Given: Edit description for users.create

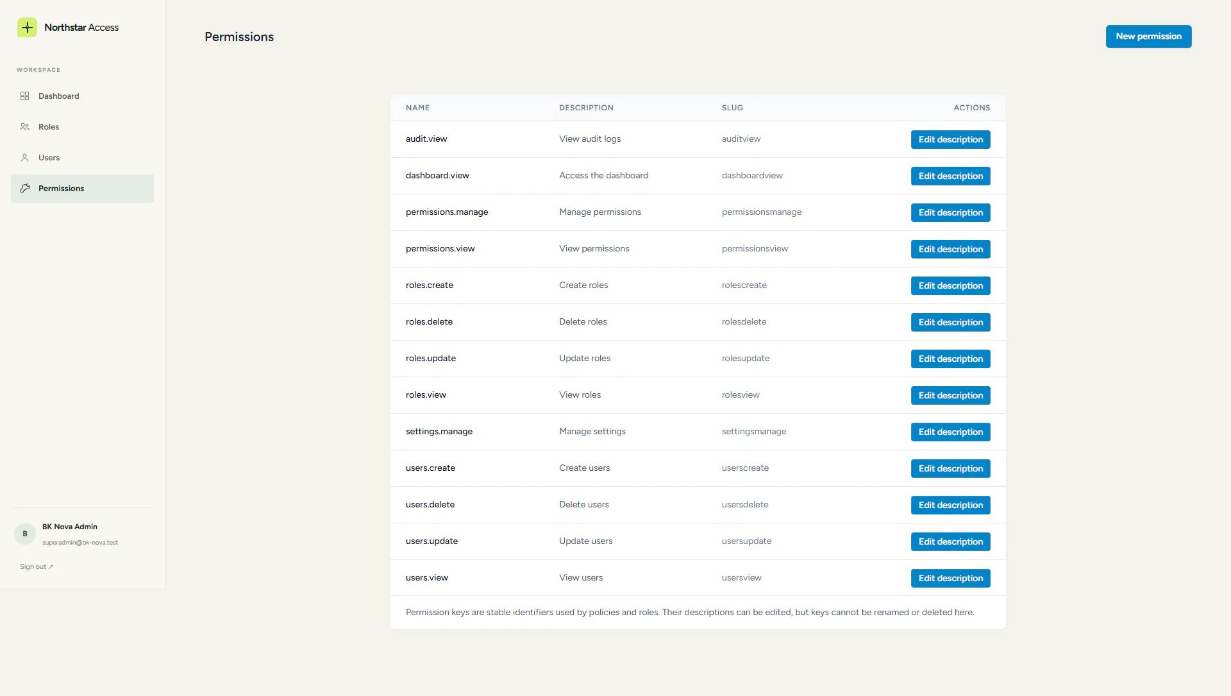Looking at the screenshot, I should tap(950, 469).
